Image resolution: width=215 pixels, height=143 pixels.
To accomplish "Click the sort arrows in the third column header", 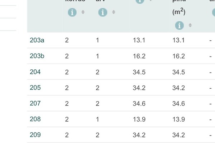I will [x=150, y=1].
